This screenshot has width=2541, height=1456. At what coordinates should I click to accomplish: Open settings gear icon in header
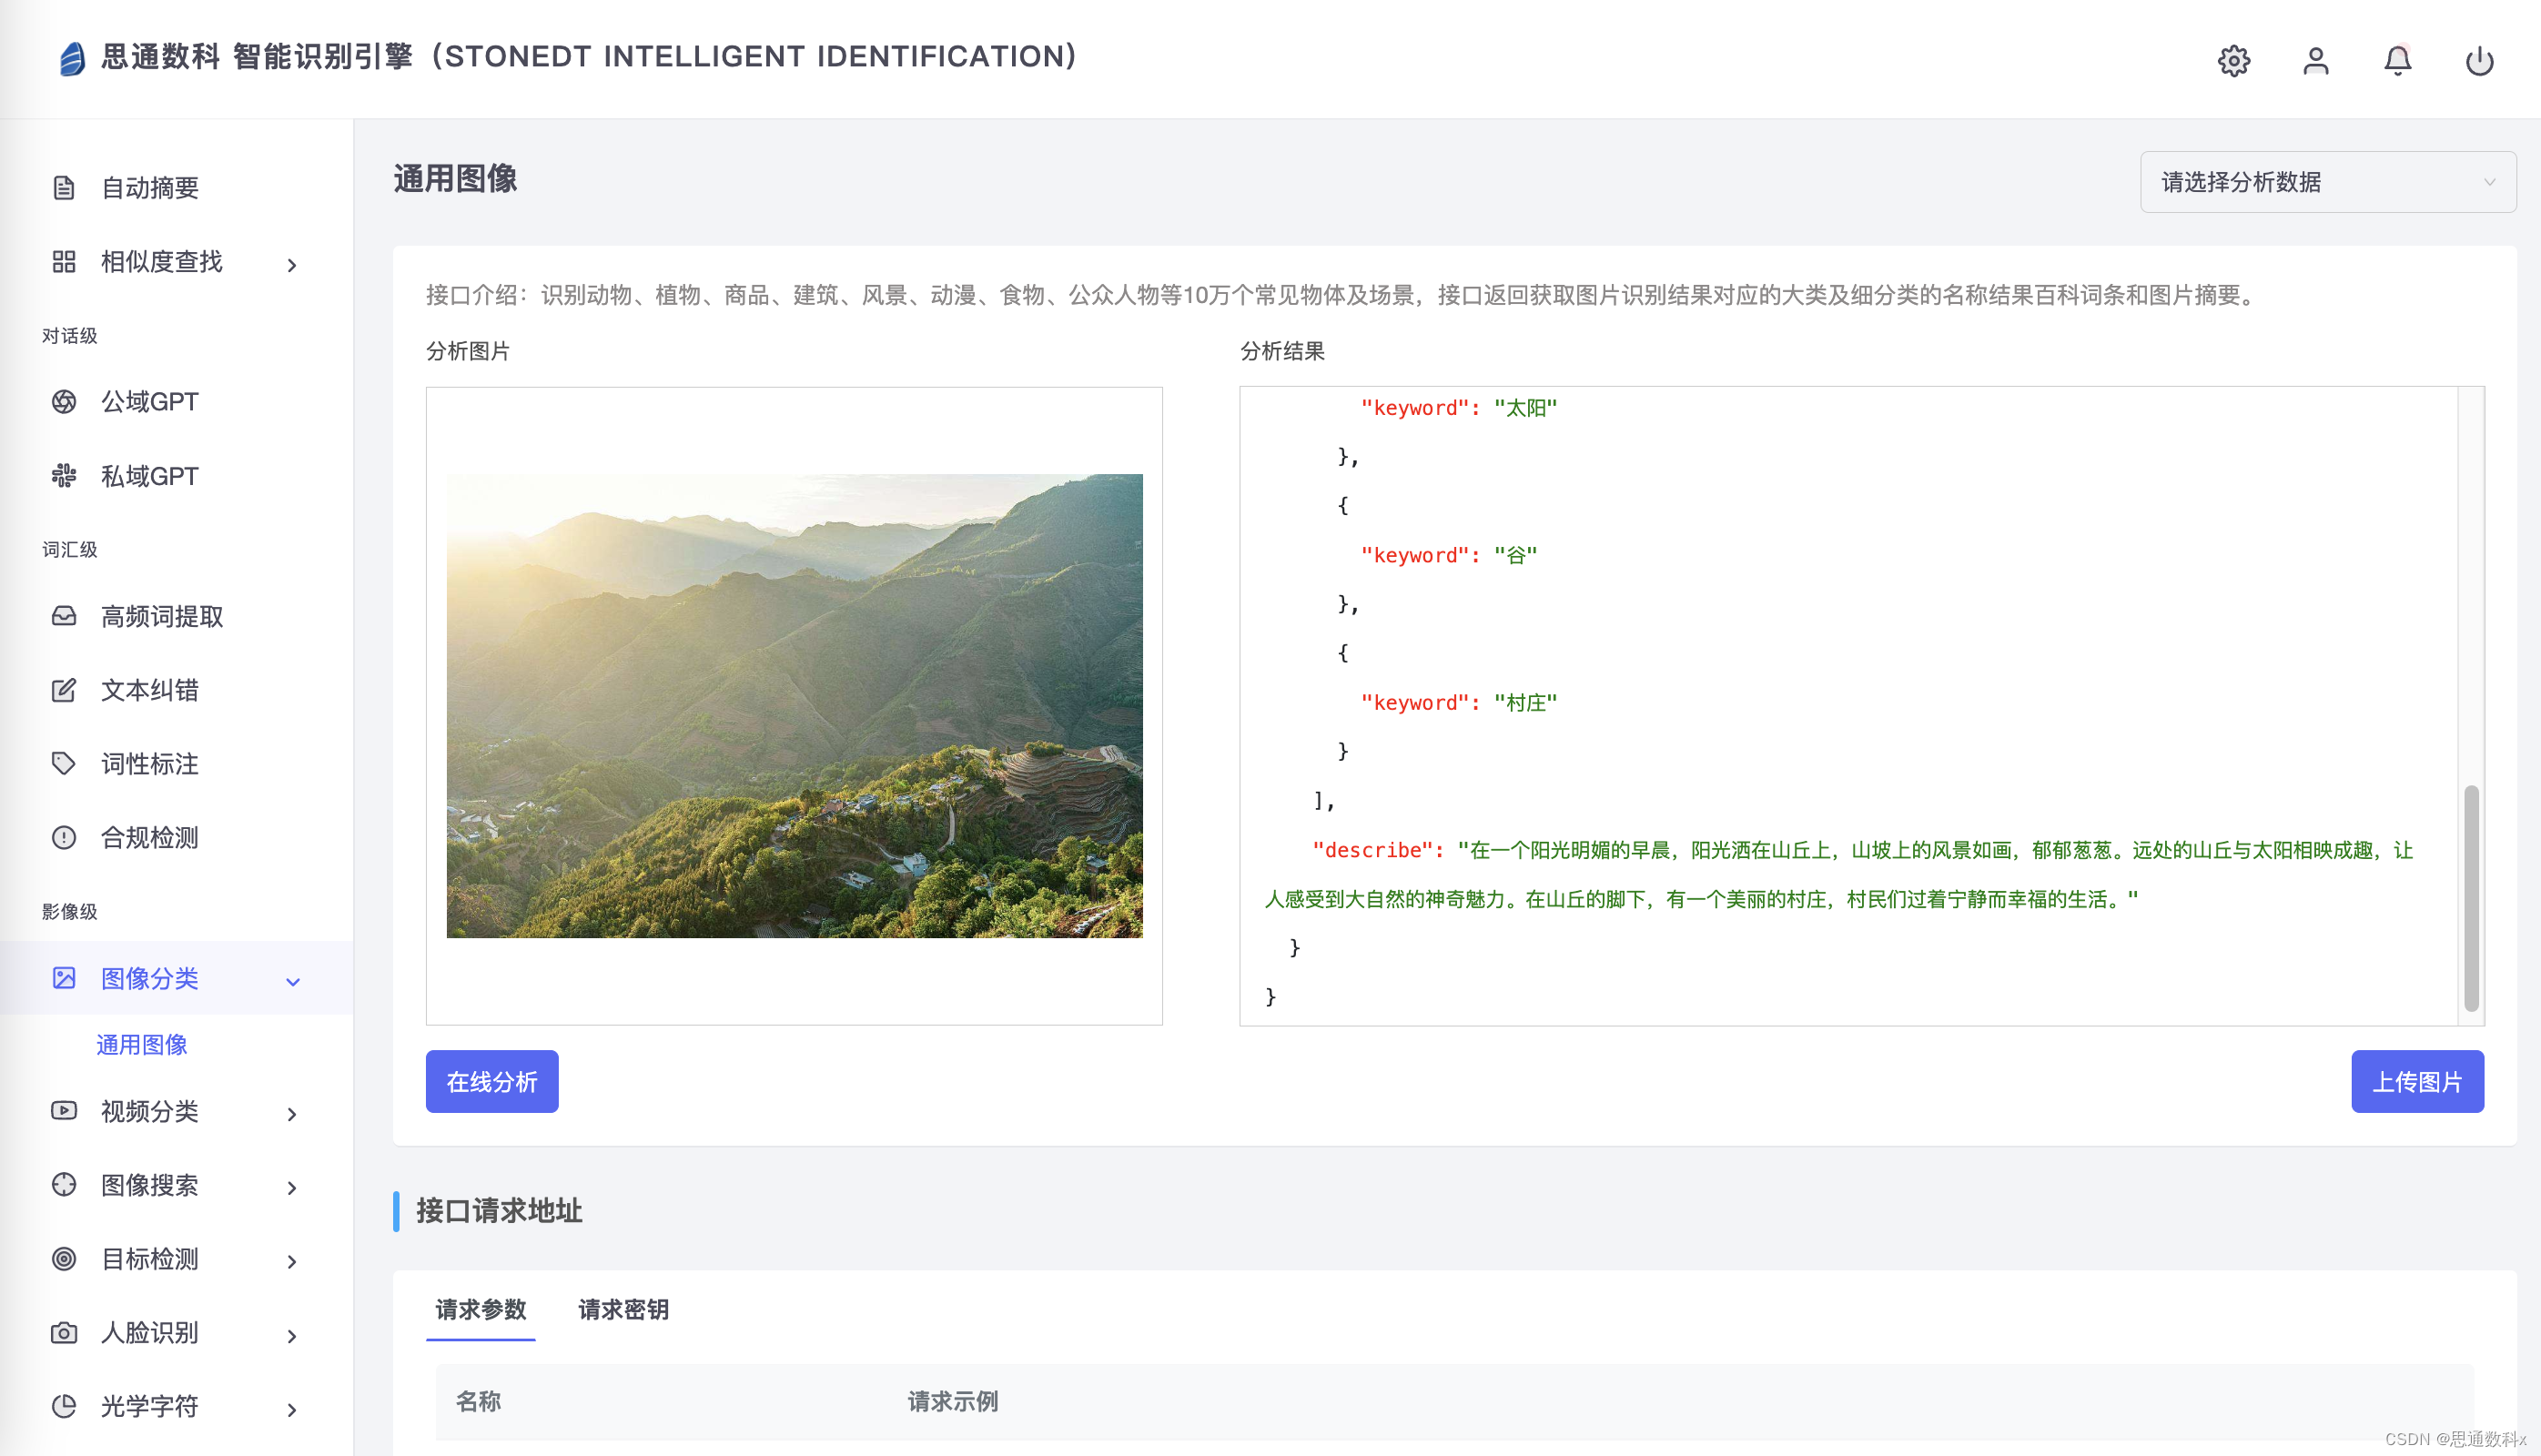pos(2233,61)
